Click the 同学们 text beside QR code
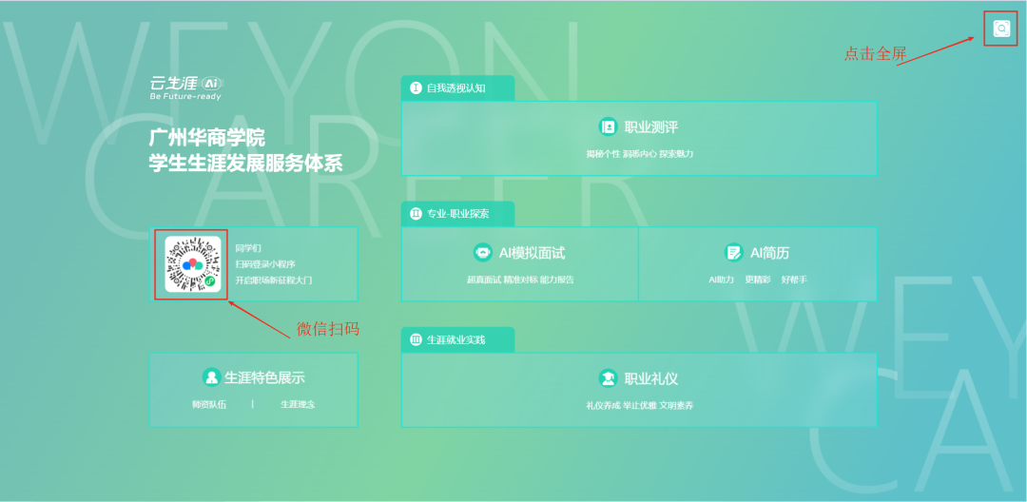This screenshot has height=502, width=1027. (x=248, y=249)
